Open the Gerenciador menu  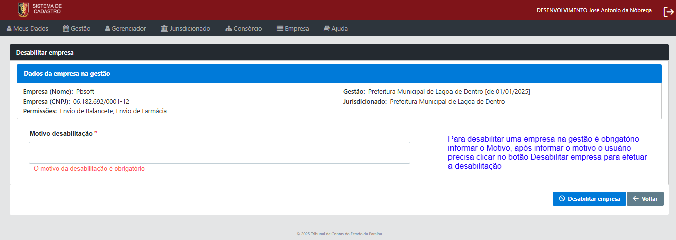(x=126, y=28)
